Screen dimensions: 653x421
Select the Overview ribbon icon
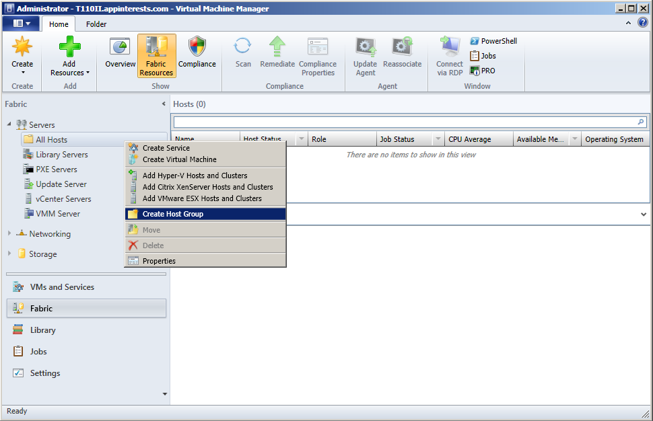(120, 54)
